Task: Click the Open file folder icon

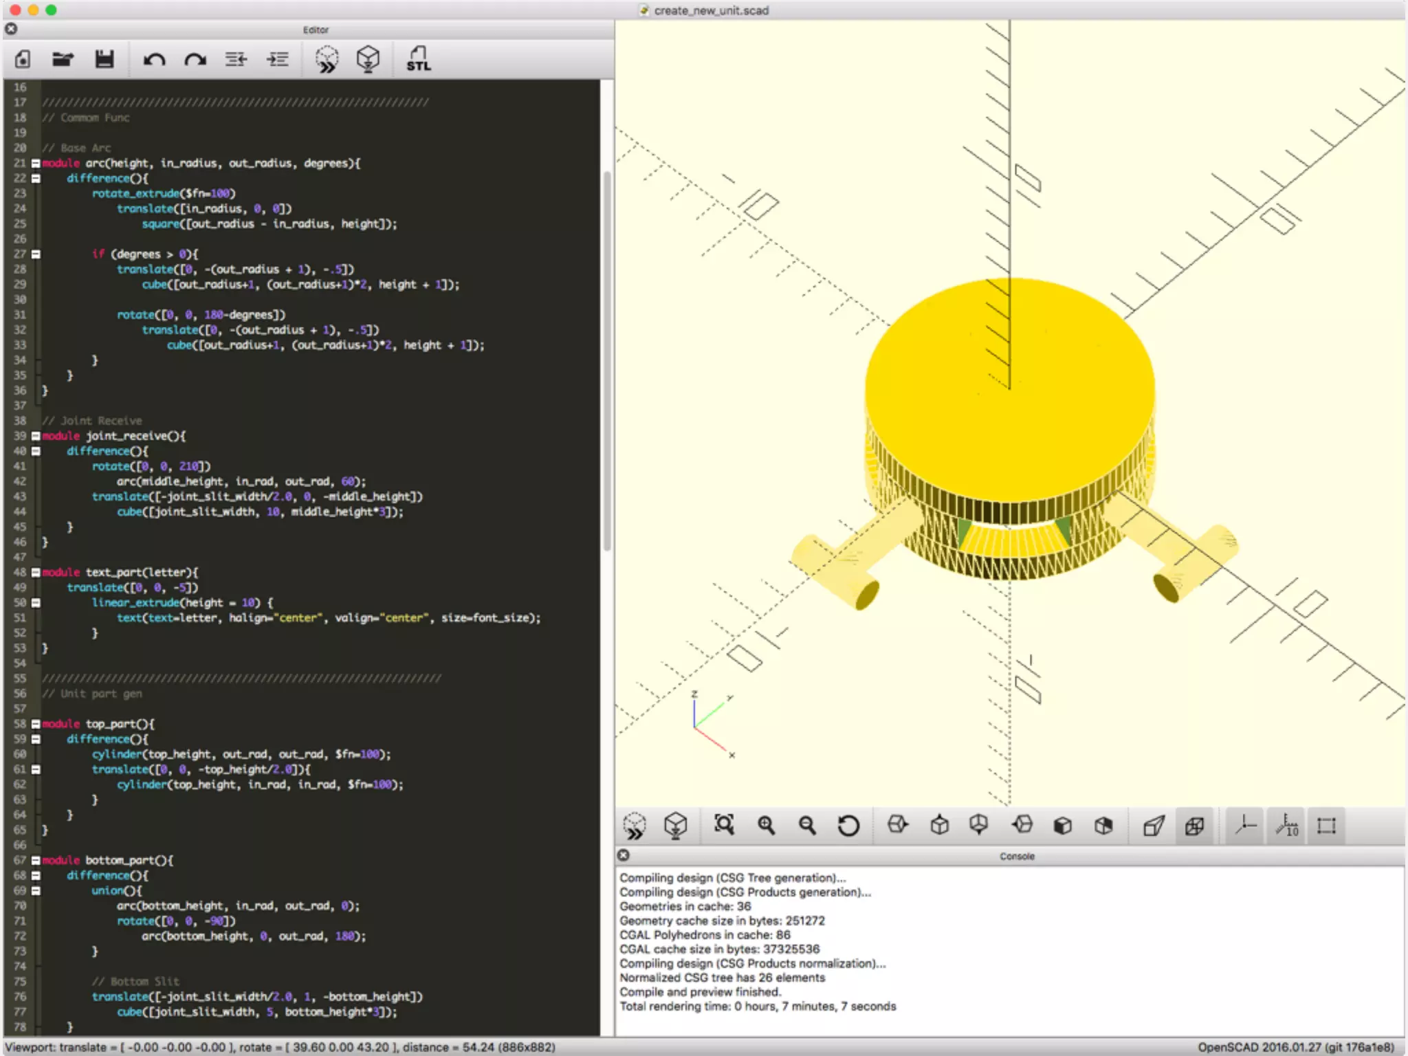Action: (x=63, y=59)
